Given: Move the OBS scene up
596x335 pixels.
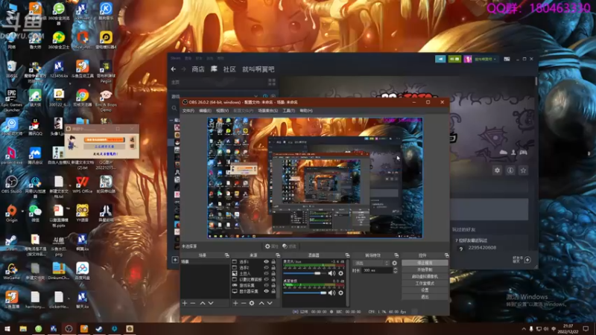Looking at the screenshot, I should [x=203, y=303].
